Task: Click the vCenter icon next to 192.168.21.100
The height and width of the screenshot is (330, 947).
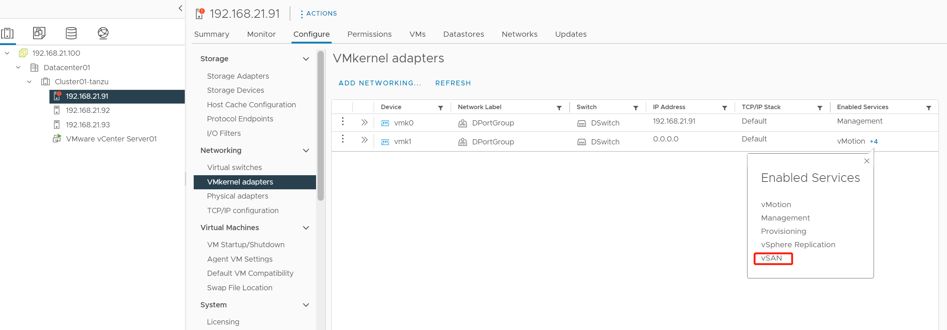Action: coord(23,53)
